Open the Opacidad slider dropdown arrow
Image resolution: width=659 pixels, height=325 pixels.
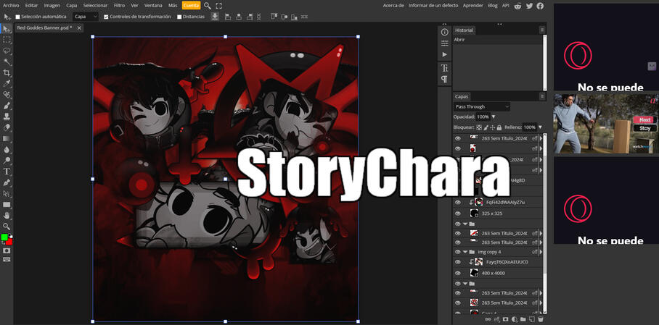click(494, 117)
